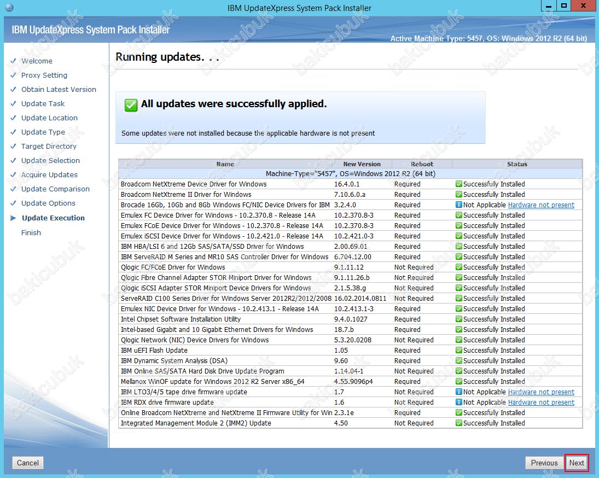The width and height of the screenshot is (599, 478).
Task: Click the Machine-Type="5457" group row
Action: (x=350, y=174)
